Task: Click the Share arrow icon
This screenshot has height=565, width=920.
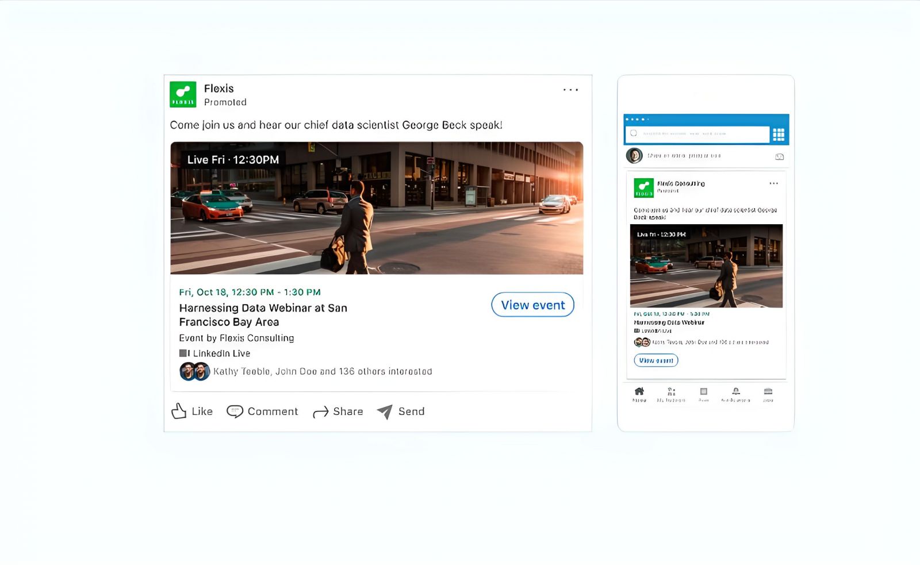Action: [x=320, y=412]
